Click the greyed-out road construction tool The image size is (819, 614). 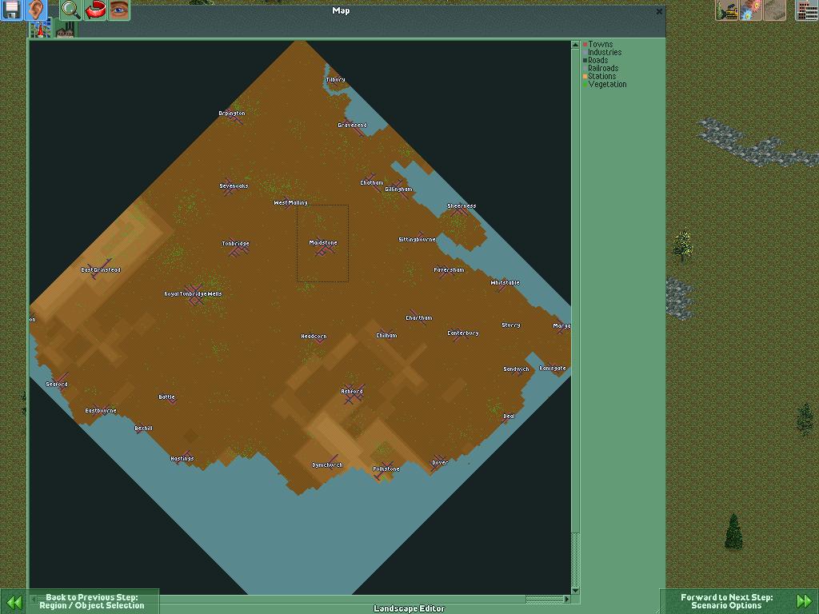pos(774,10)
